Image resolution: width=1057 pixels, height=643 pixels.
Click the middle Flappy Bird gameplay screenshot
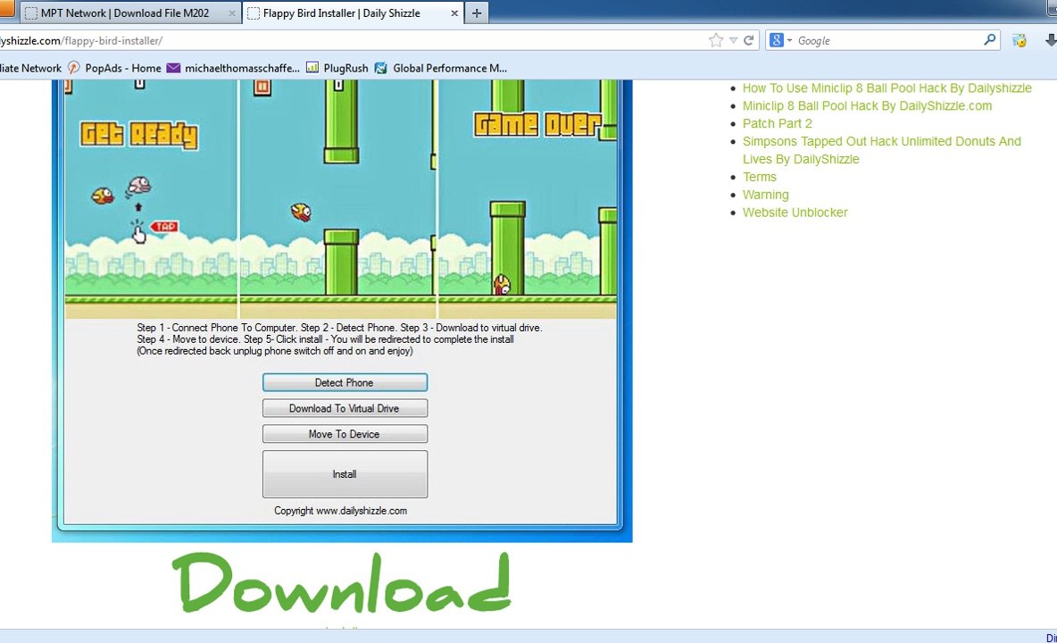pos(338,199)
